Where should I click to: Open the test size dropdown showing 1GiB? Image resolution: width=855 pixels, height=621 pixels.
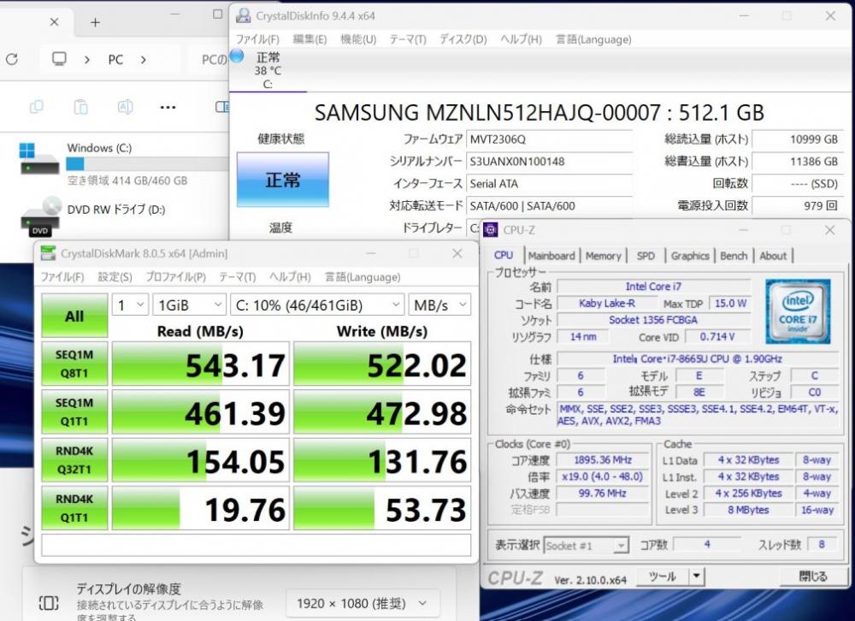189,305
